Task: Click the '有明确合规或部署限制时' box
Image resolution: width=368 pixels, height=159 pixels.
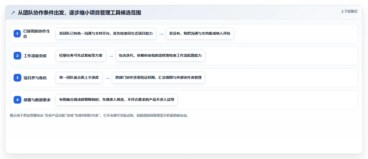Action: coord(117,100)
